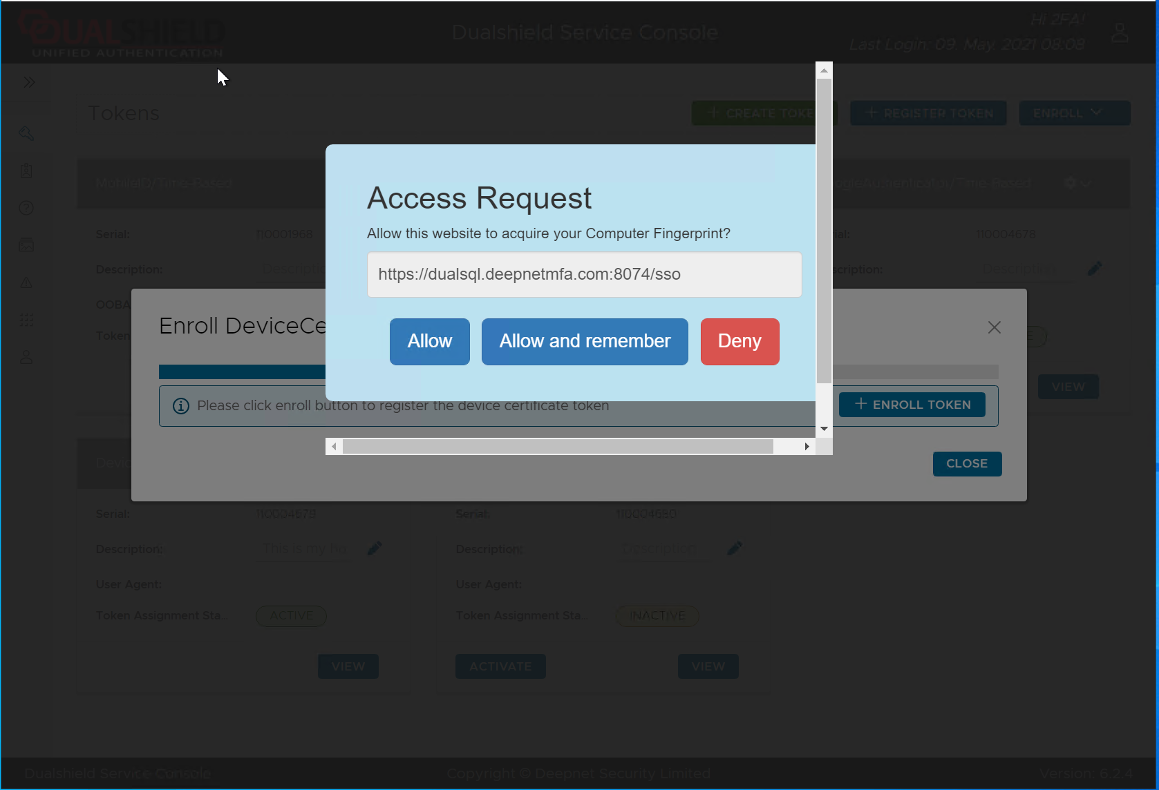Click the 'Please click enroll button' message
1159x790 pixels.
403,406
